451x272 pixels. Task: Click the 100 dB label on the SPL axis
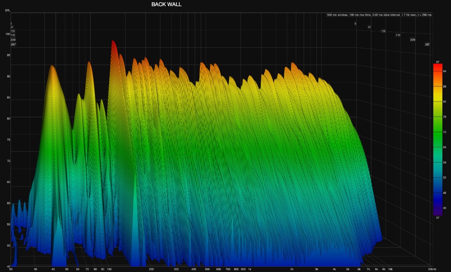tap(8, 34)
